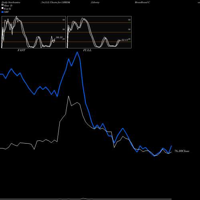This screenshot has height=200, width=200.
Task: Open the FULL stochastic chart thumbnail
Action: pyautogui.click(x=99, y=32)
